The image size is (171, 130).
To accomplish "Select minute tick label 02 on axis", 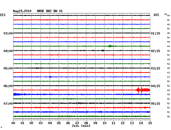I will point(31,123).
